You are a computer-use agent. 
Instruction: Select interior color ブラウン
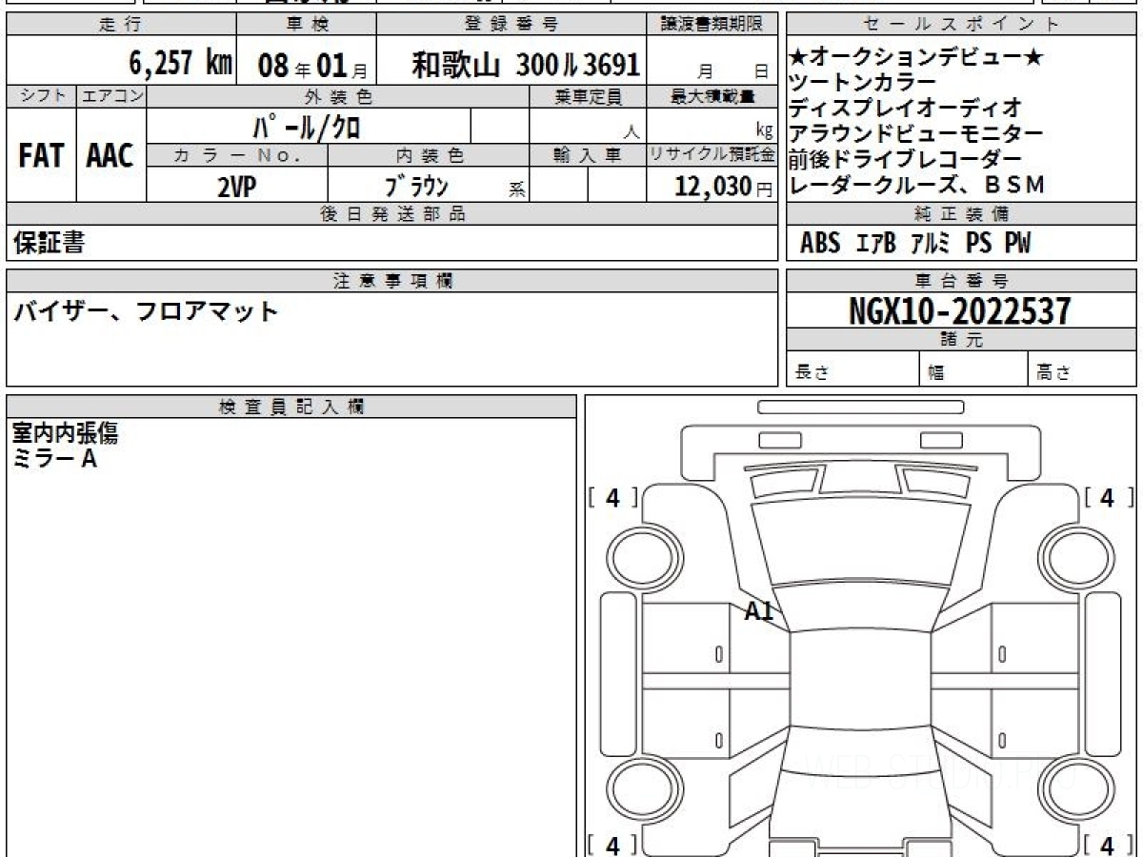[415, 187]
